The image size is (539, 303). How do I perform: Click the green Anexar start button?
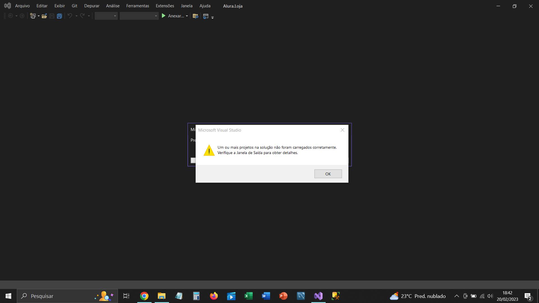click(173, 16)
